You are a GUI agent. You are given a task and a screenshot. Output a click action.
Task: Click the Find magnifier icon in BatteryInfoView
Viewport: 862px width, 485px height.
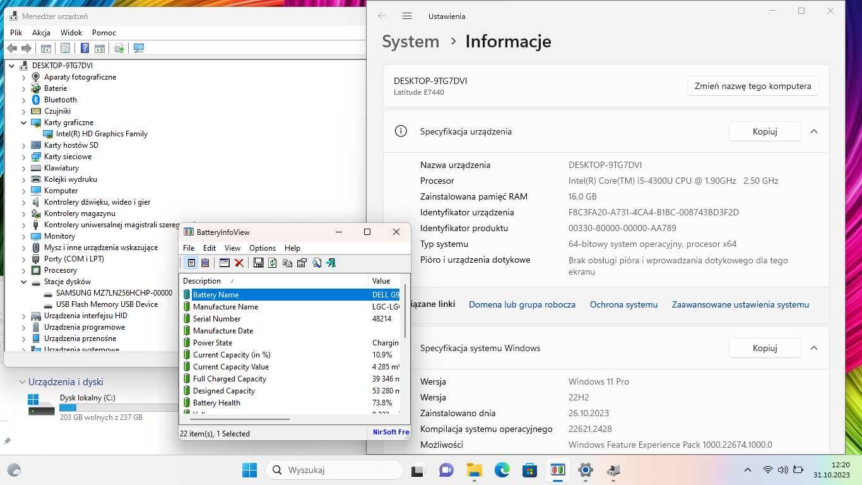316,263
